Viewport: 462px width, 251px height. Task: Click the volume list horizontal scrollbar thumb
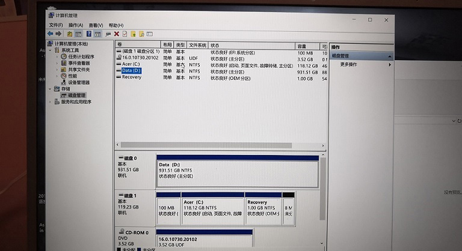tap(206, 145)
